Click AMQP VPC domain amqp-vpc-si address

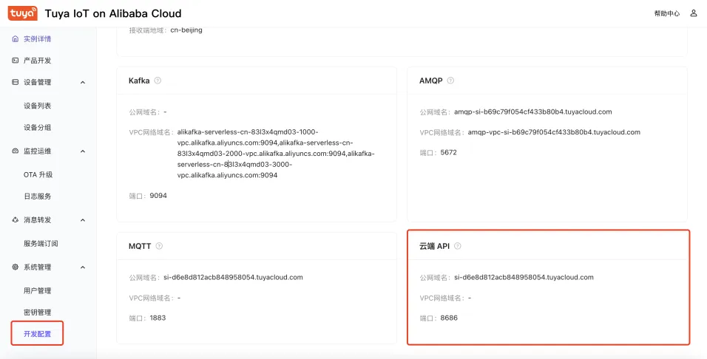554,132
